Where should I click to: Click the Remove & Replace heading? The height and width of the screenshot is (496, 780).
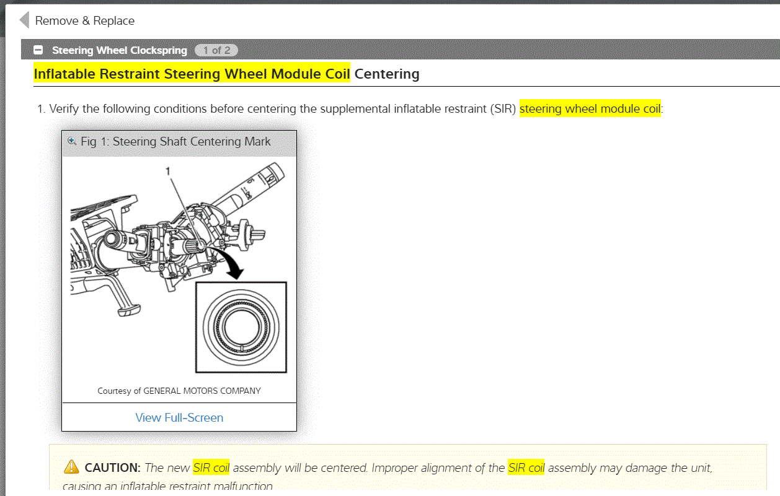(x=85, y=20)
